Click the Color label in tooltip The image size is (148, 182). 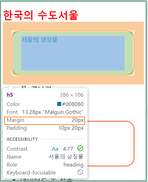pyautogui.click(x=13, y=104)
